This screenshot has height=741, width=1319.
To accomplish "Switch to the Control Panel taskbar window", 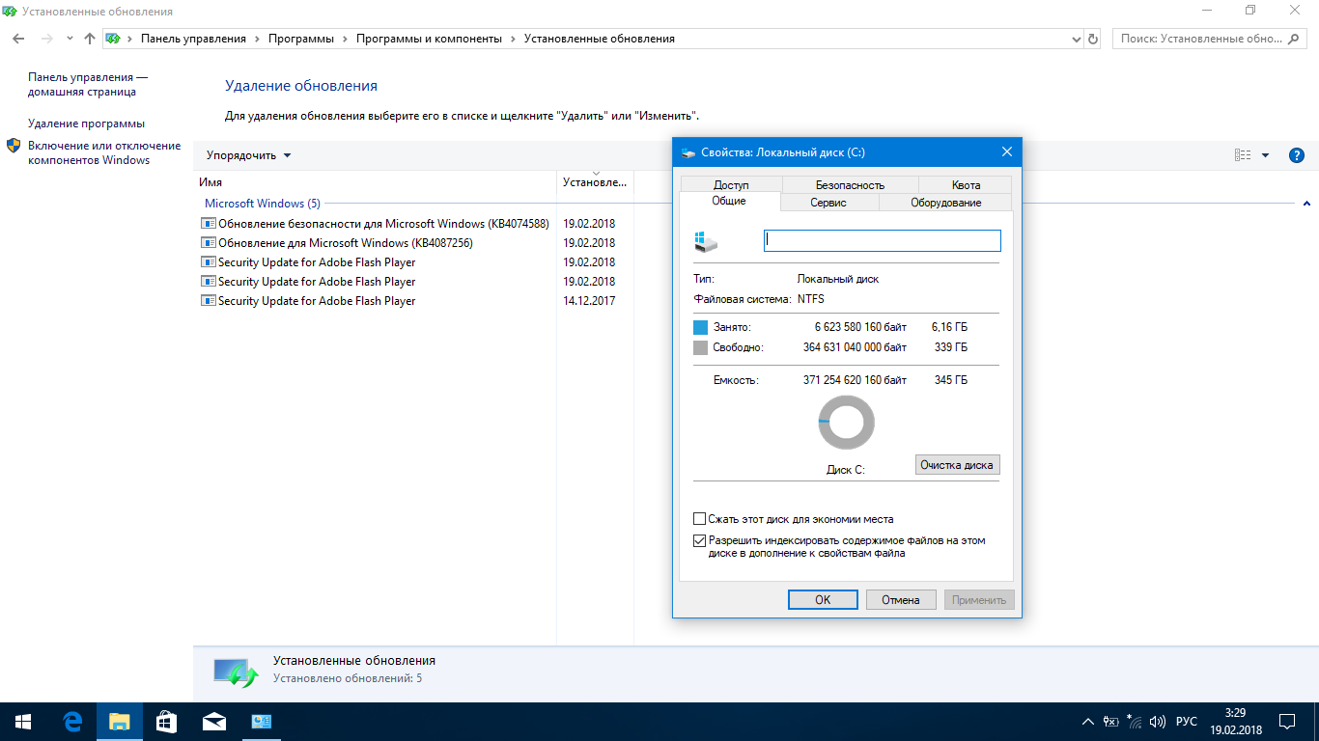I will (x=261, y=722).
